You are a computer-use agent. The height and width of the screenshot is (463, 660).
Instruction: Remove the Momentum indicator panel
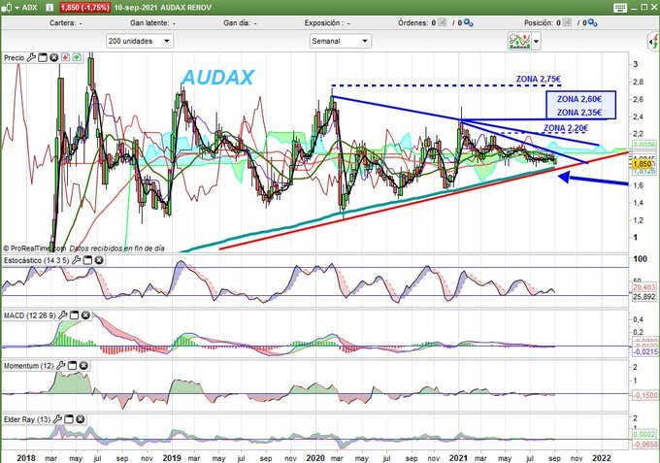83,366
